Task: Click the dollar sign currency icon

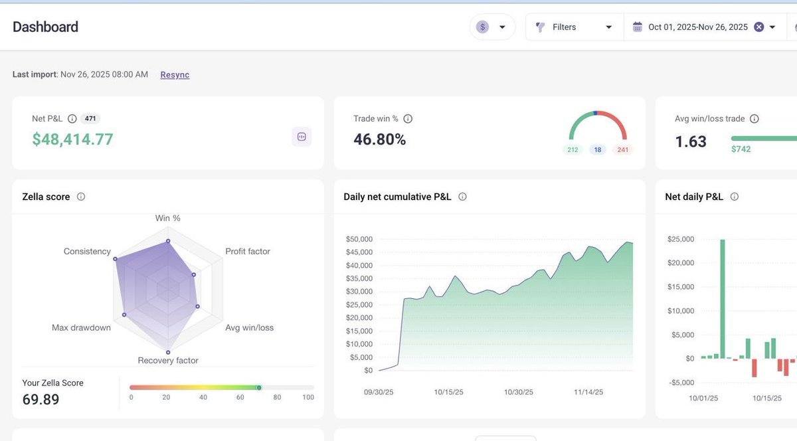Action: [x=483, y=27]
